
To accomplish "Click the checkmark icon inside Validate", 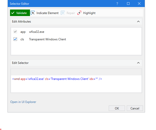I will click(x=13, y=13).
